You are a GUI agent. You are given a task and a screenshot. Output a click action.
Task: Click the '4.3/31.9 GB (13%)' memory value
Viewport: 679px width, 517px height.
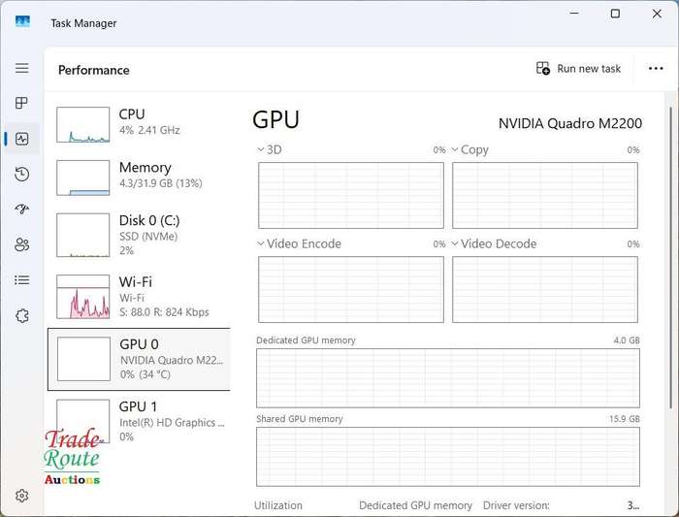(x=161, y=183)
